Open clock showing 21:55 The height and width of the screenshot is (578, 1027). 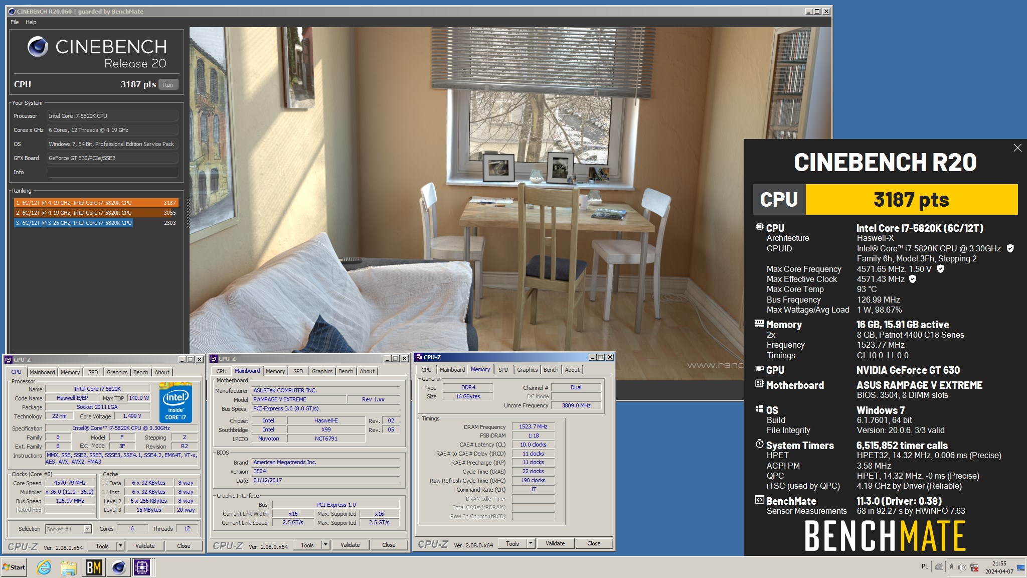(999, 567)
